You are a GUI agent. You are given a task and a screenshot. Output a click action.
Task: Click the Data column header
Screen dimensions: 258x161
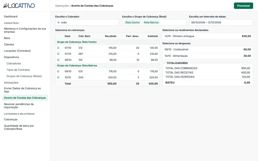67,36
